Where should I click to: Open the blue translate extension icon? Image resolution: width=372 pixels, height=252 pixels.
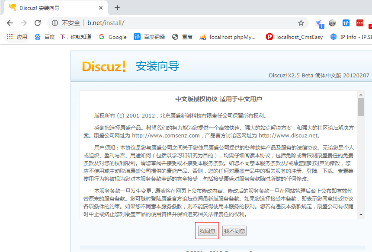[x=346, y=23]
